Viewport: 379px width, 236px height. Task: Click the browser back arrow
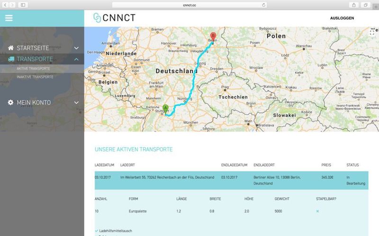(5, 5)
